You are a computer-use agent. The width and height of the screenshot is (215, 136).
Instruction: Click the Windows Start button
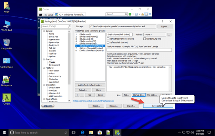(4, 133)
